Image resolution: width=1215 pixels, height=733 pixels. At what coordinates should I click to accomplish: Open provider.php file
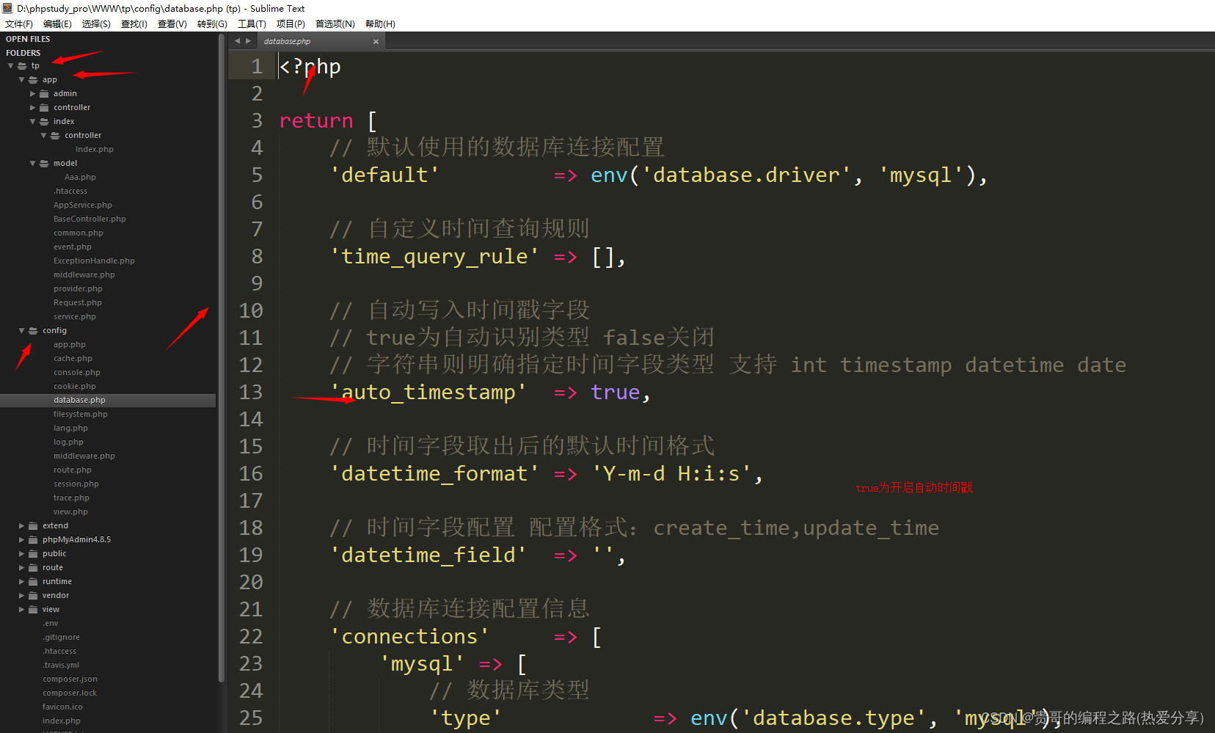pyautogui.click(x=78, y=289)
